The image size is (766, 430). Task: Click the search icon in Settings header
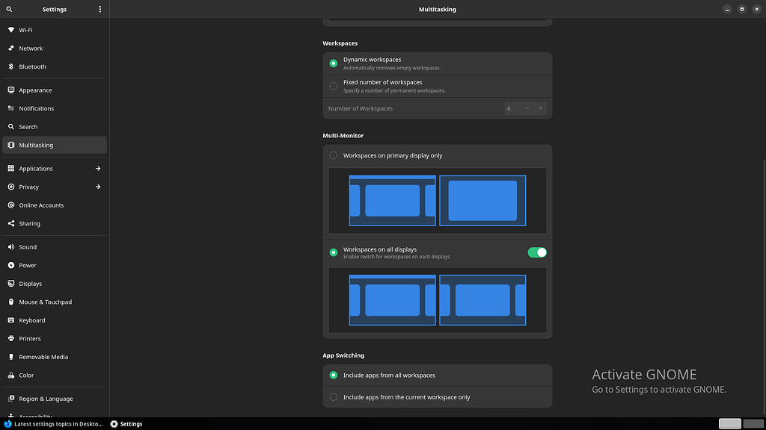coord(8,9)
